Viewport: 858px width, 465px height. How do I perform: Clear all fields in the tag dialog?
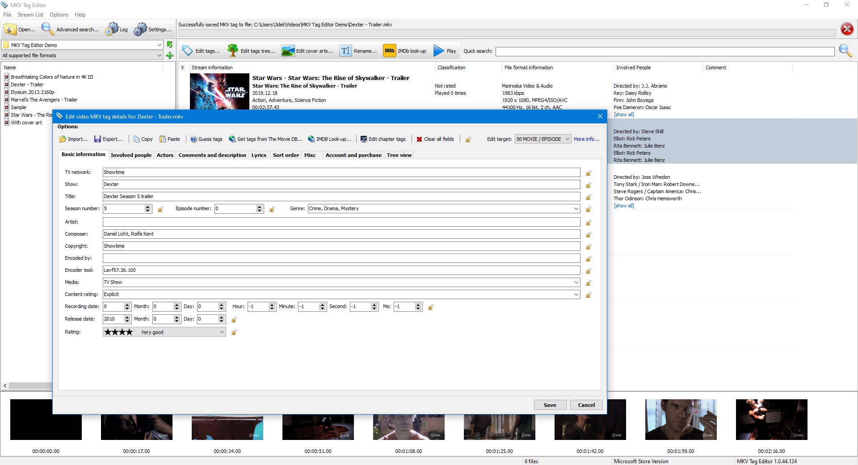coord(435,139)
